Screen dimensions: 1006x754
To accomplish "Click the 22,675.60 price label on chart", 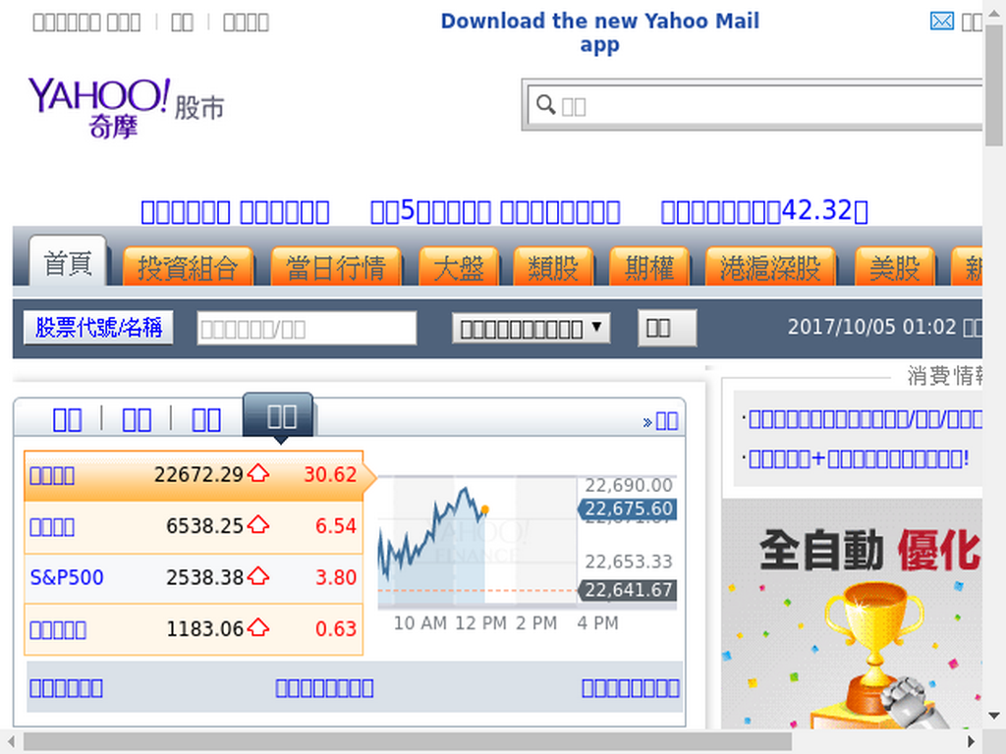I will (628, 510).
